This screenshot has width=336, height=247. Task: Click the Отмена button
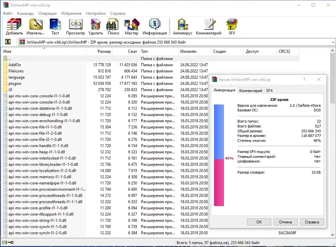coord(286,222)
